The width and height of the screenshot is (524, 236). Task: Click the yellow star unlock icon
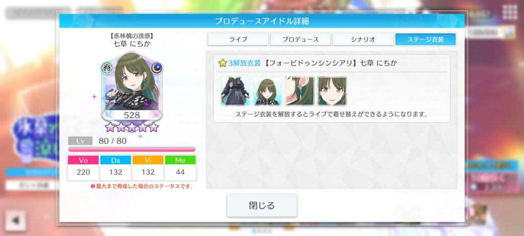click(x=223, y=63)
